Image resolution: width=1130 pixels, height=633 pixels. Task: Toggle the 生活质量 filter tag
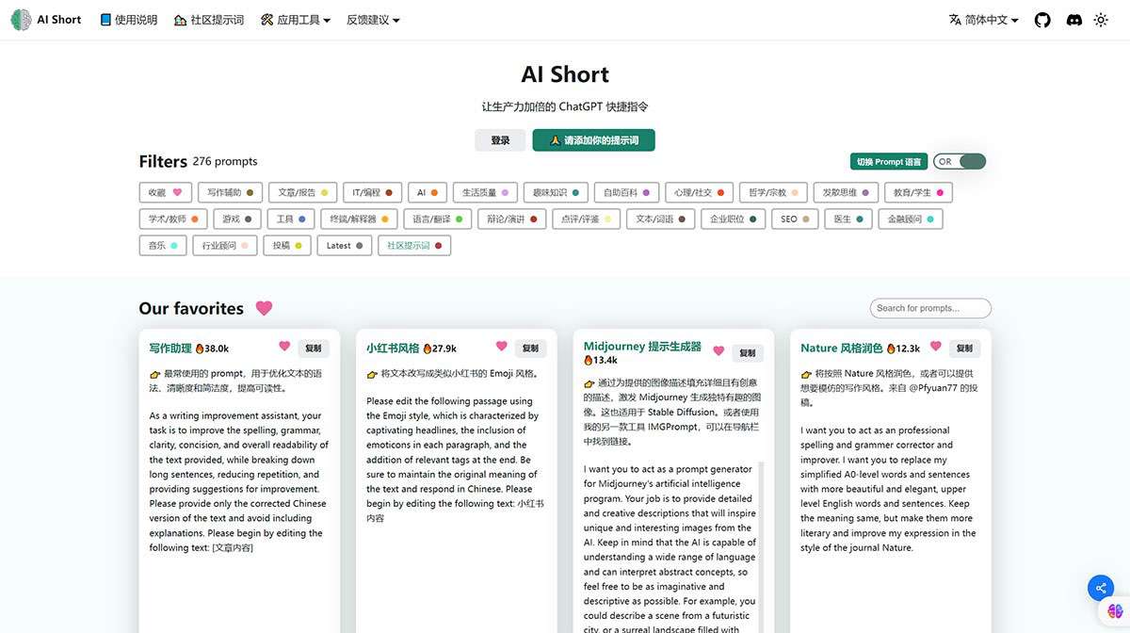[x=485, y=192]
